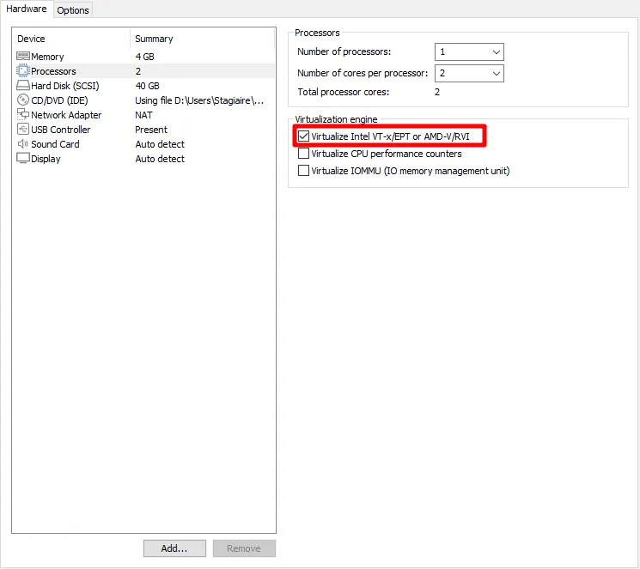Click the Display monitor icon
The image size is (640, 569).
coord(23,158)
